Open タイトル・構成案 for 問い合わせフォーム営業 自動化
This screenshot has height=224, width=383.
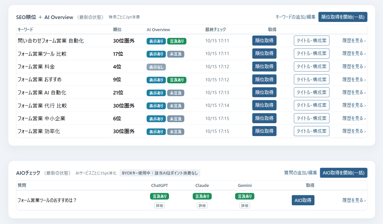pyautogui.click(x=312, y=41)
